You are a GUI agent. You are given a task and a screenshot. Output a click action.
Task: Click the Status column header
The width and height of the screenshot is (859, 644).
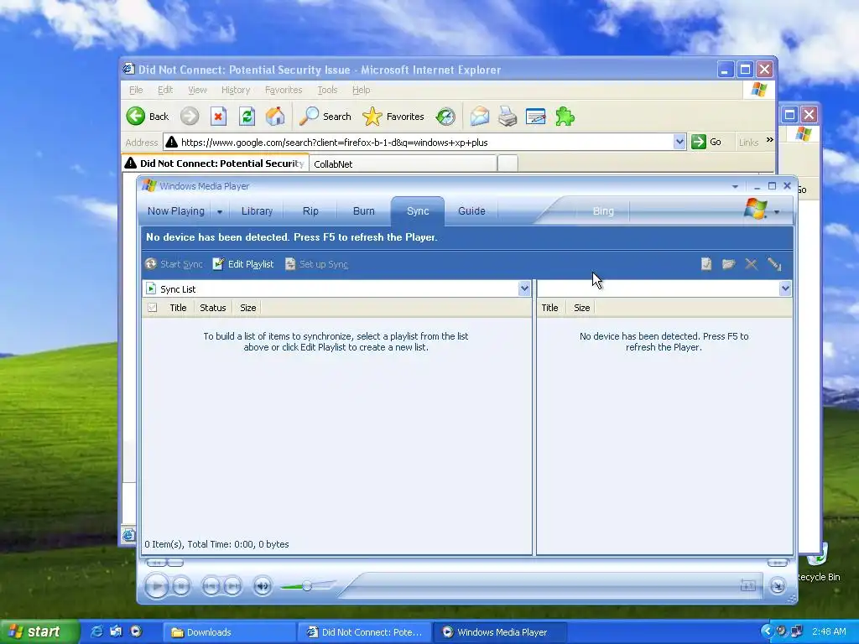tap(213, 308)
